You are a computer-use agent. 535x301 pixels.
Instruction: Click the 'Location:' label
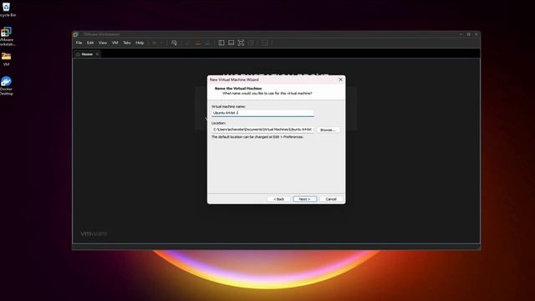pos(218,123)
